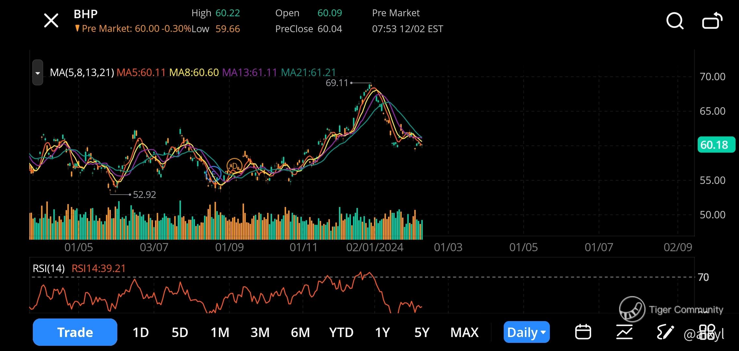
Task: Choose the YTD range option
Action: pos(341,332)
